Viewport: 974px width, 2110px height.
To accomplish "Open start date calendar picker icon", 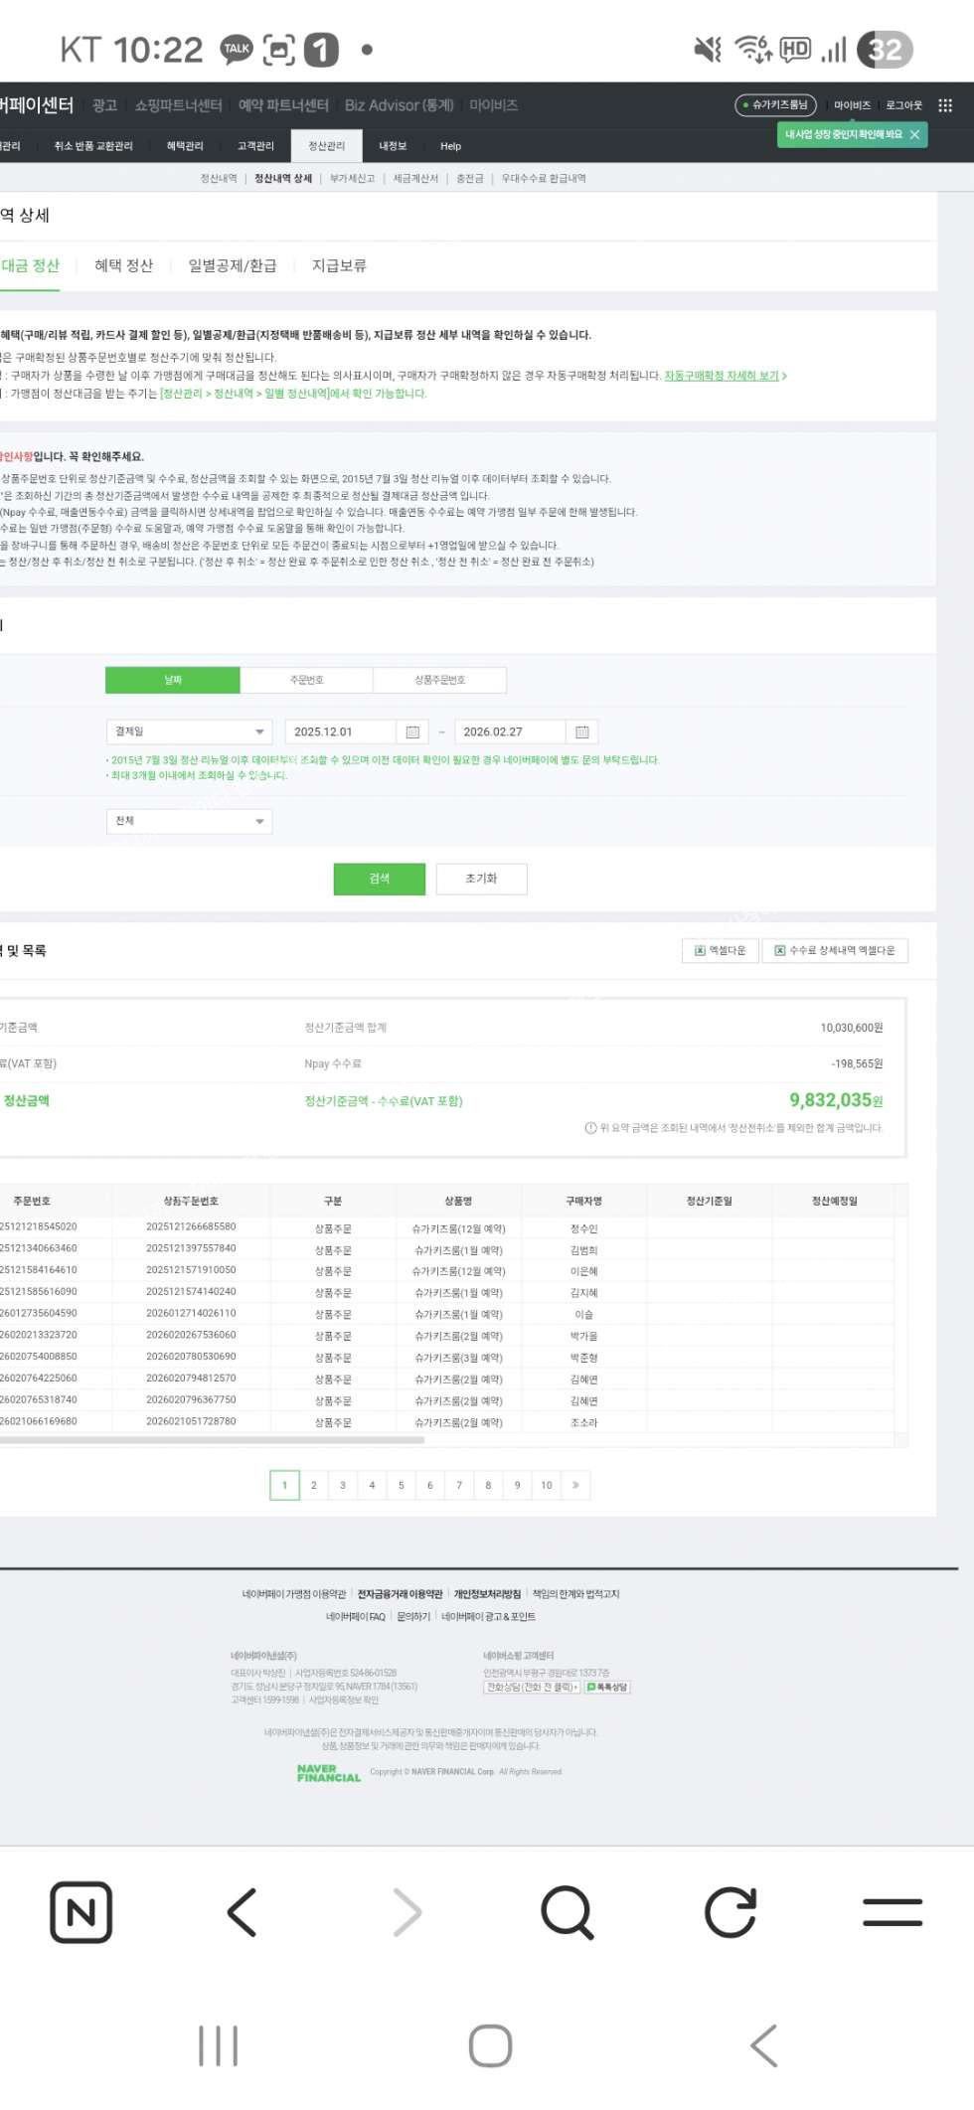I will point(412,732).
